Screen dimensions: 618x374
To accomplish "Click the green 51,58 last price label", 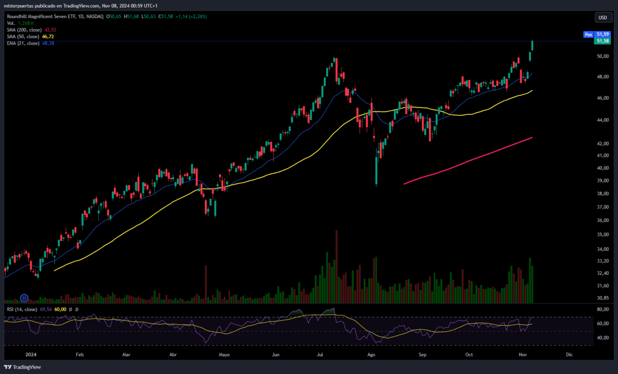I will tap(603, 41).
